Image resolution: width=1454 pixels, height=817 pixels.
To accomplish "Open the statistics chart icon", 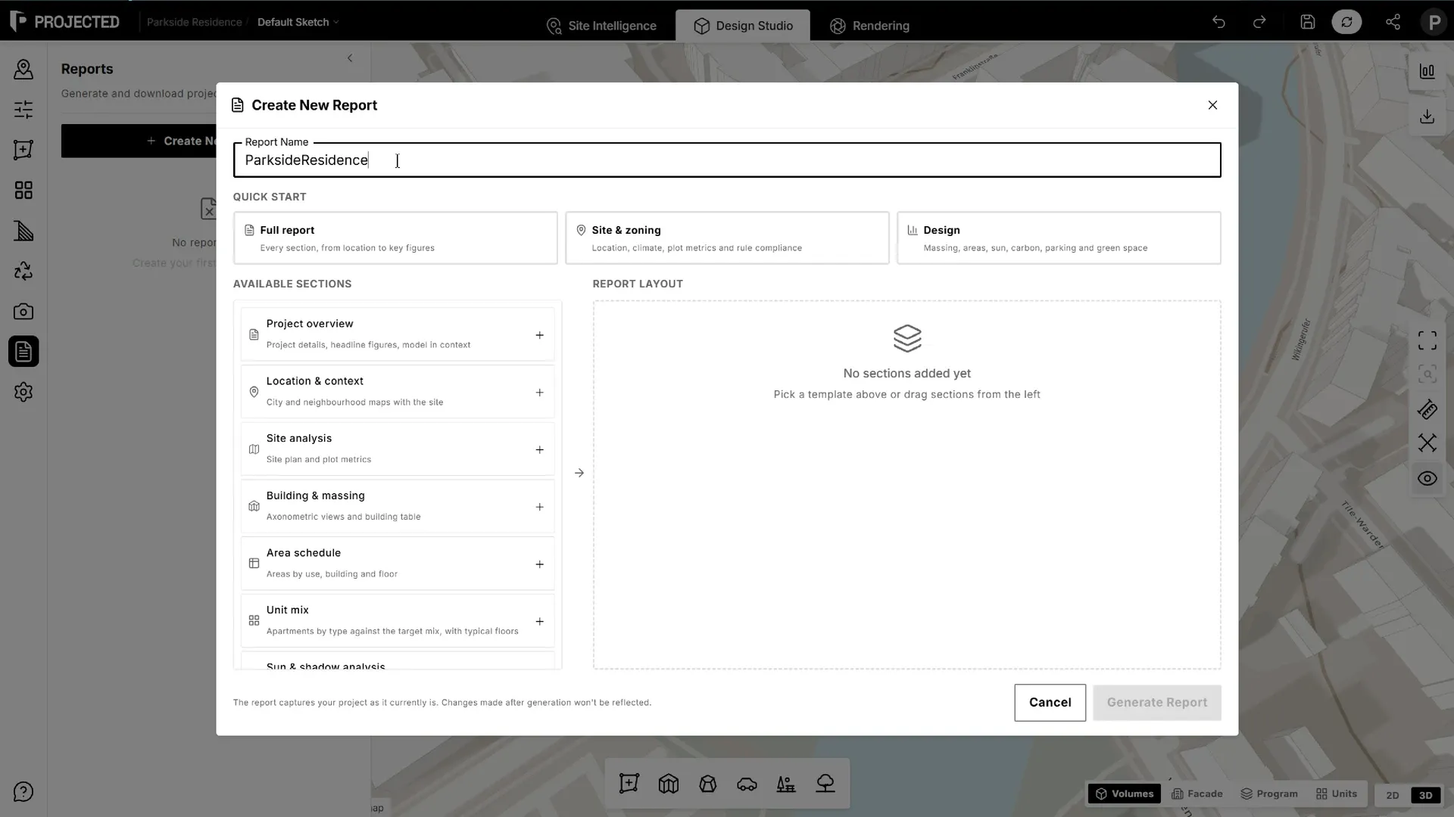I will 1427,71.
